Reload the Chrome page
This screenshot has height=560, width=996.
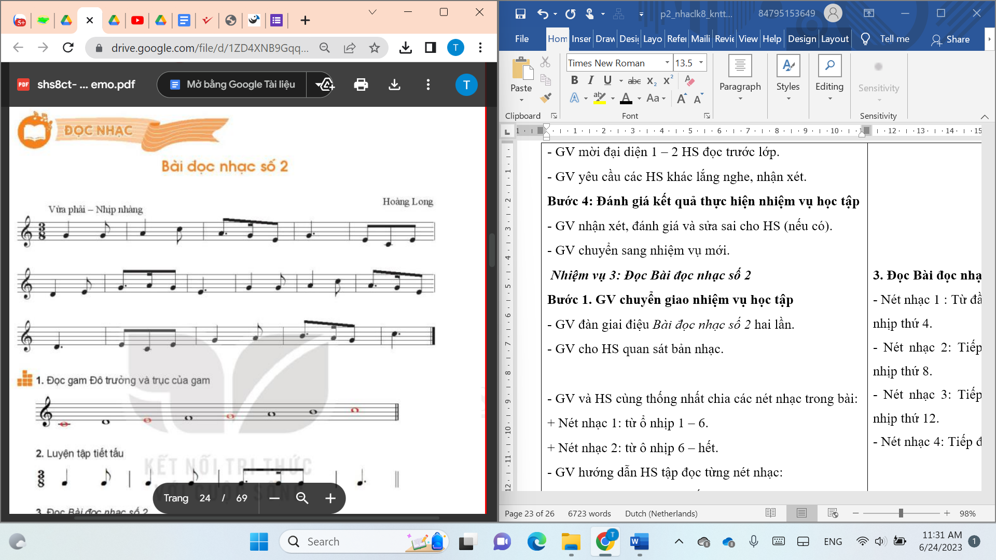[x=68, y=48]
